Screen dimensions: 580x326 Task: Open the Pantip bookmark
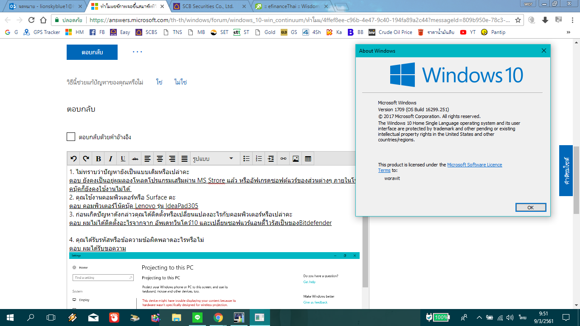click(x=493, y=32)
